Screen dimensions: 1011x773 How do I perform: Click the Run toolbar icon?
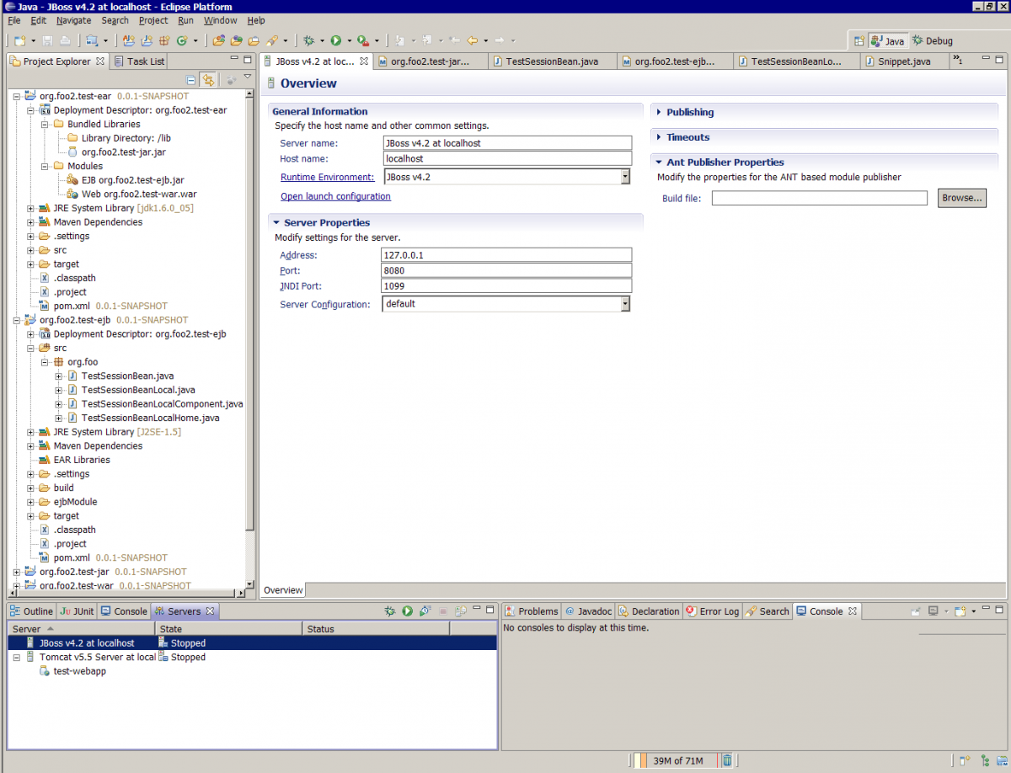click(336, 40)
